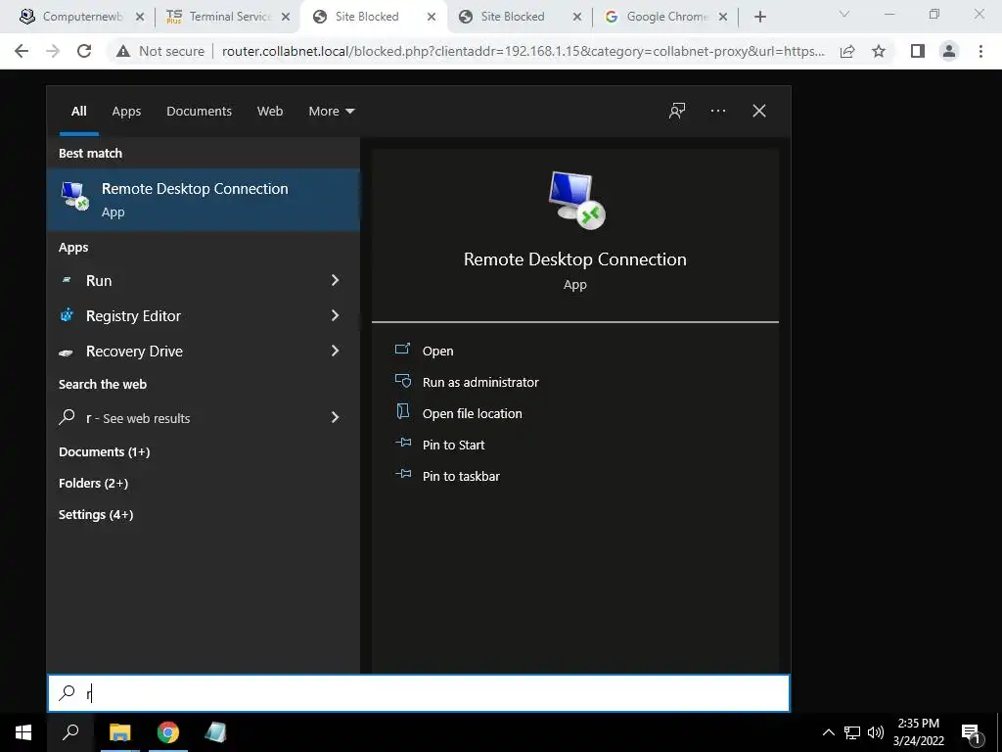Viewport: 1002px width, 752px height.
Task: Open Chrome side panel icon
Action: 918,51
